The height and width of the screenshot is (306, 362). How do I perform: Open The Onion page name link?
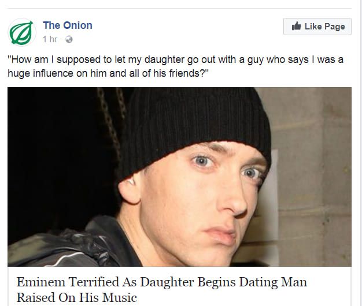(68, 25)
